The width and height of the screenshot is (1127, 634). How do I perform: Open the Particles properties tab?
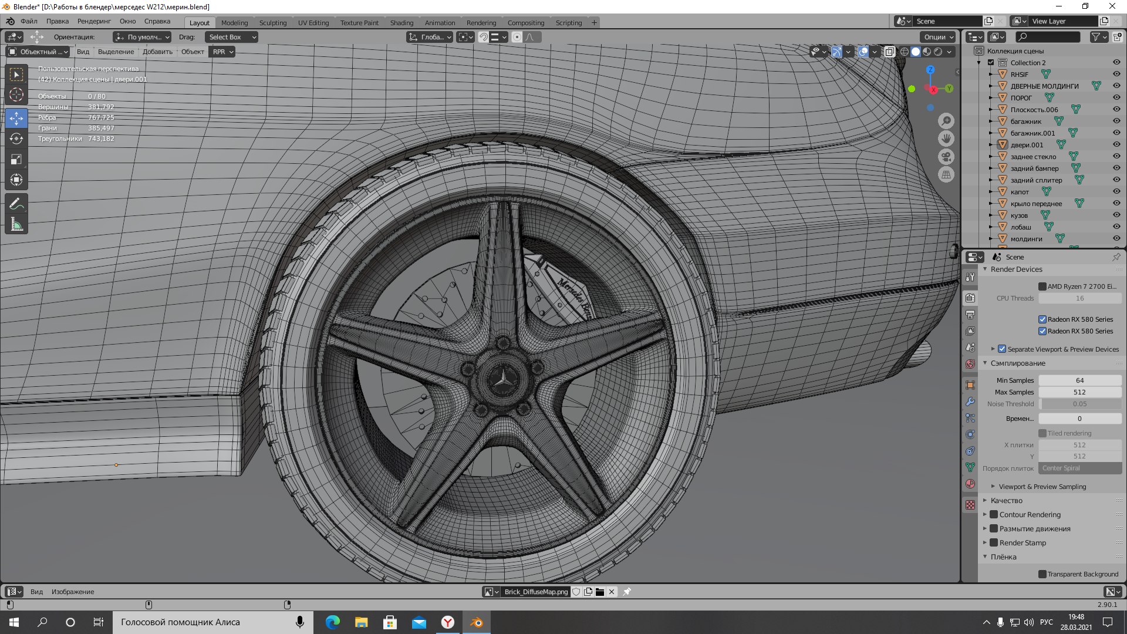(x=970, y=418)
